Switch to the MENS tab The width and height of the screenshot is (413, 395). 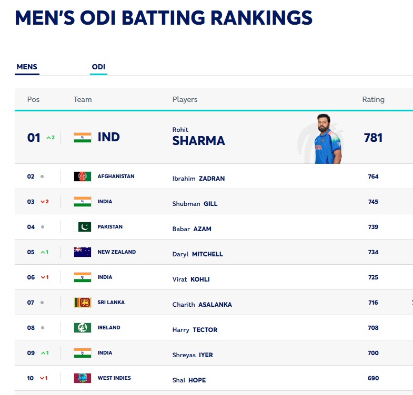coord(27,67)
